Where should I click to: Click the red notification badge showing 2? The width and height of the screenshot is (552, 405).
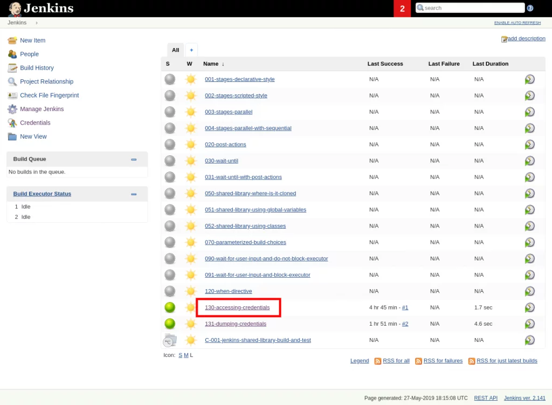pos(402,9)
